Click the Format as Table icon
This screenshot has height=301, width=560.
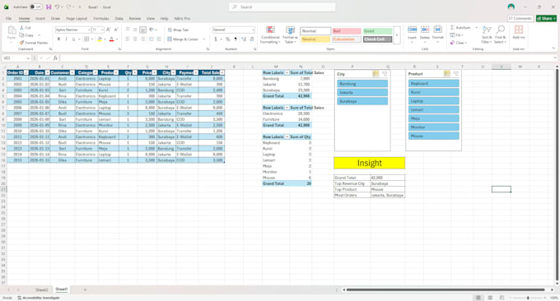290,30
